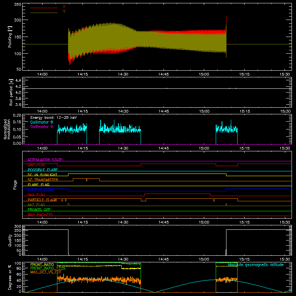Click the 'SC_IN_SUNLIGHT' flag label
296x296 pixels.
[43, 175]
